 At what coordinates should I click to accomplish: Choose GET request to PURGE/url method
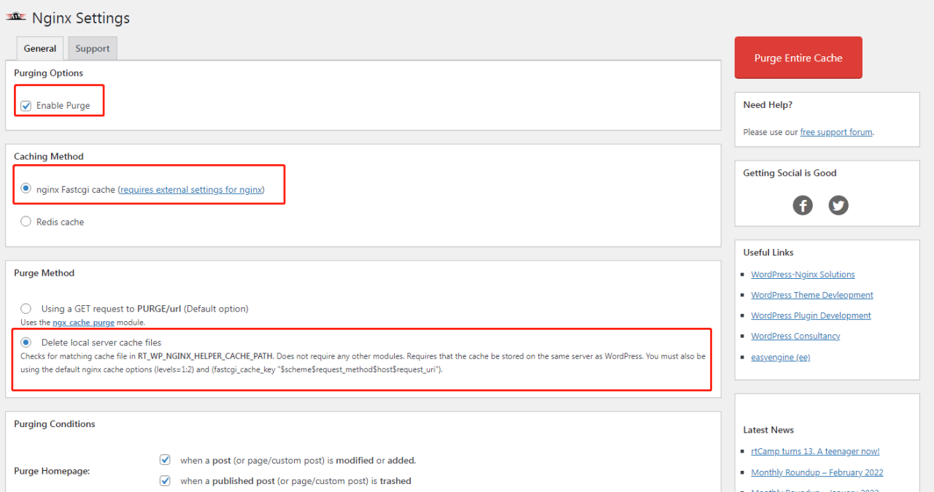click(26, 309)
